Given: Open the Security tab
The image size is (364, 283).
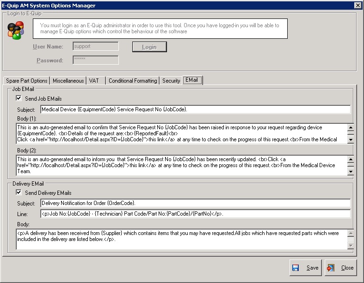Looking at the screenshot, I should [x=171, y=81].
